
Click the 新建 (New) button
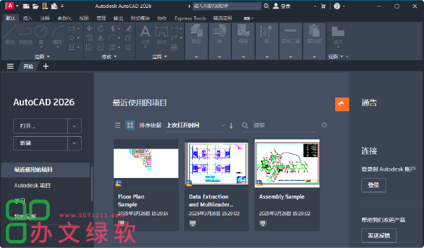click(x=41, y=143)
